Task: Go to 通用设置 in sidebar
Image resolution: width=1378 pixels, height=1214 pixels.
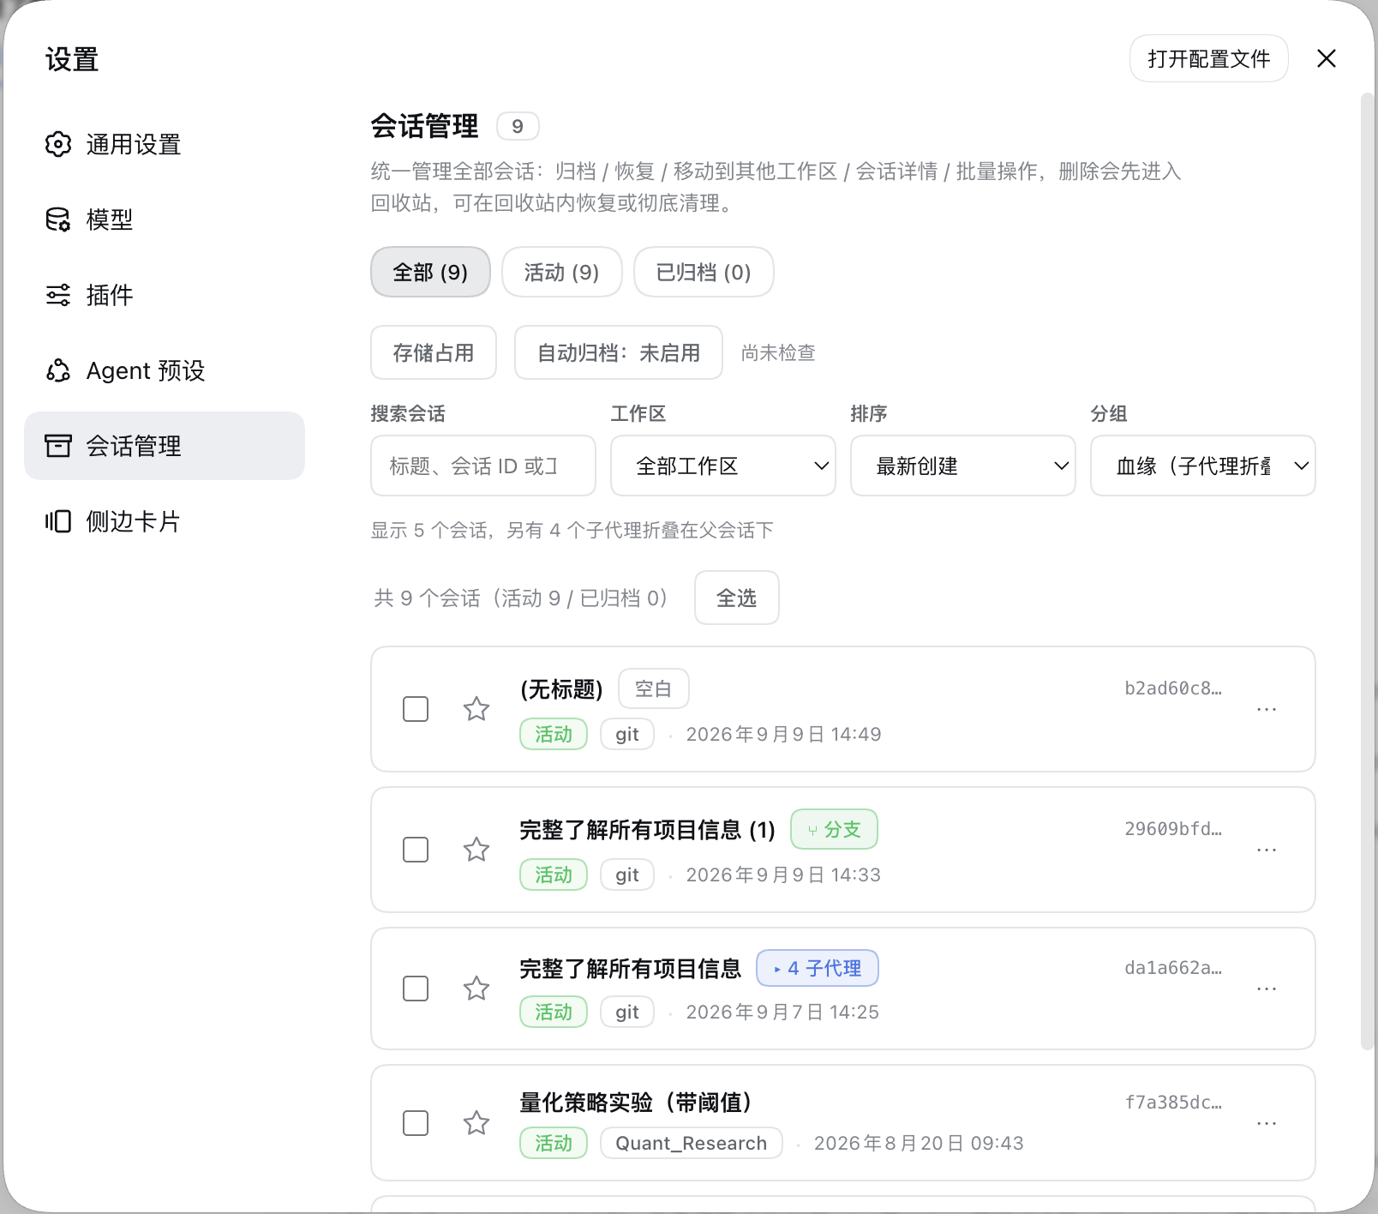Action: click(x=165, y=144)
